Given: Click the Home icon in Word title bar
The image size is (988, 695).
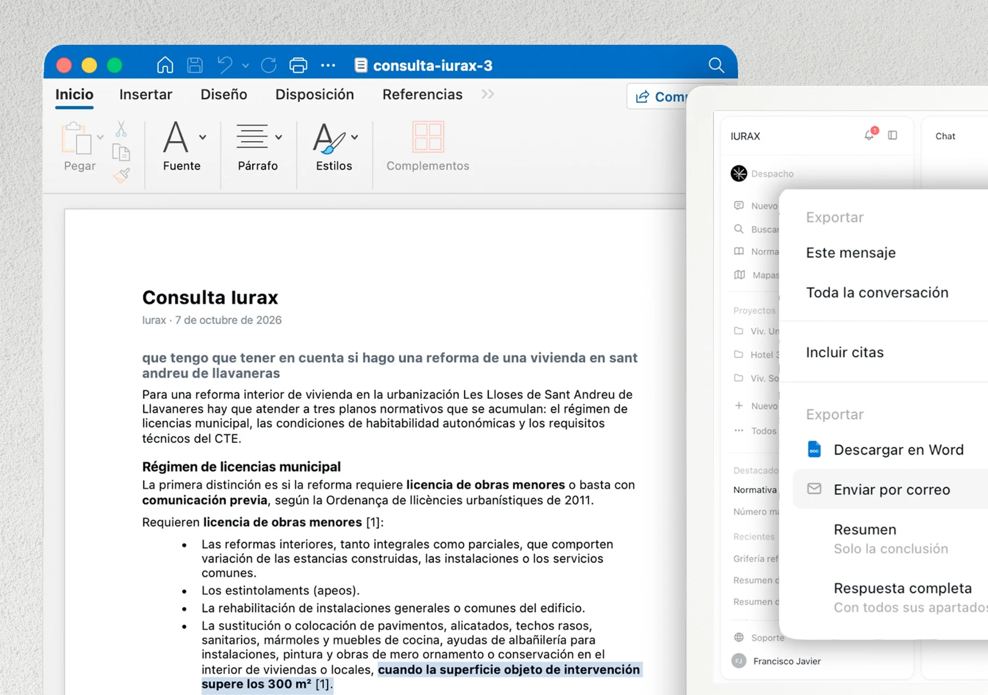Looking at the screenshot, I should click(165, 65).
